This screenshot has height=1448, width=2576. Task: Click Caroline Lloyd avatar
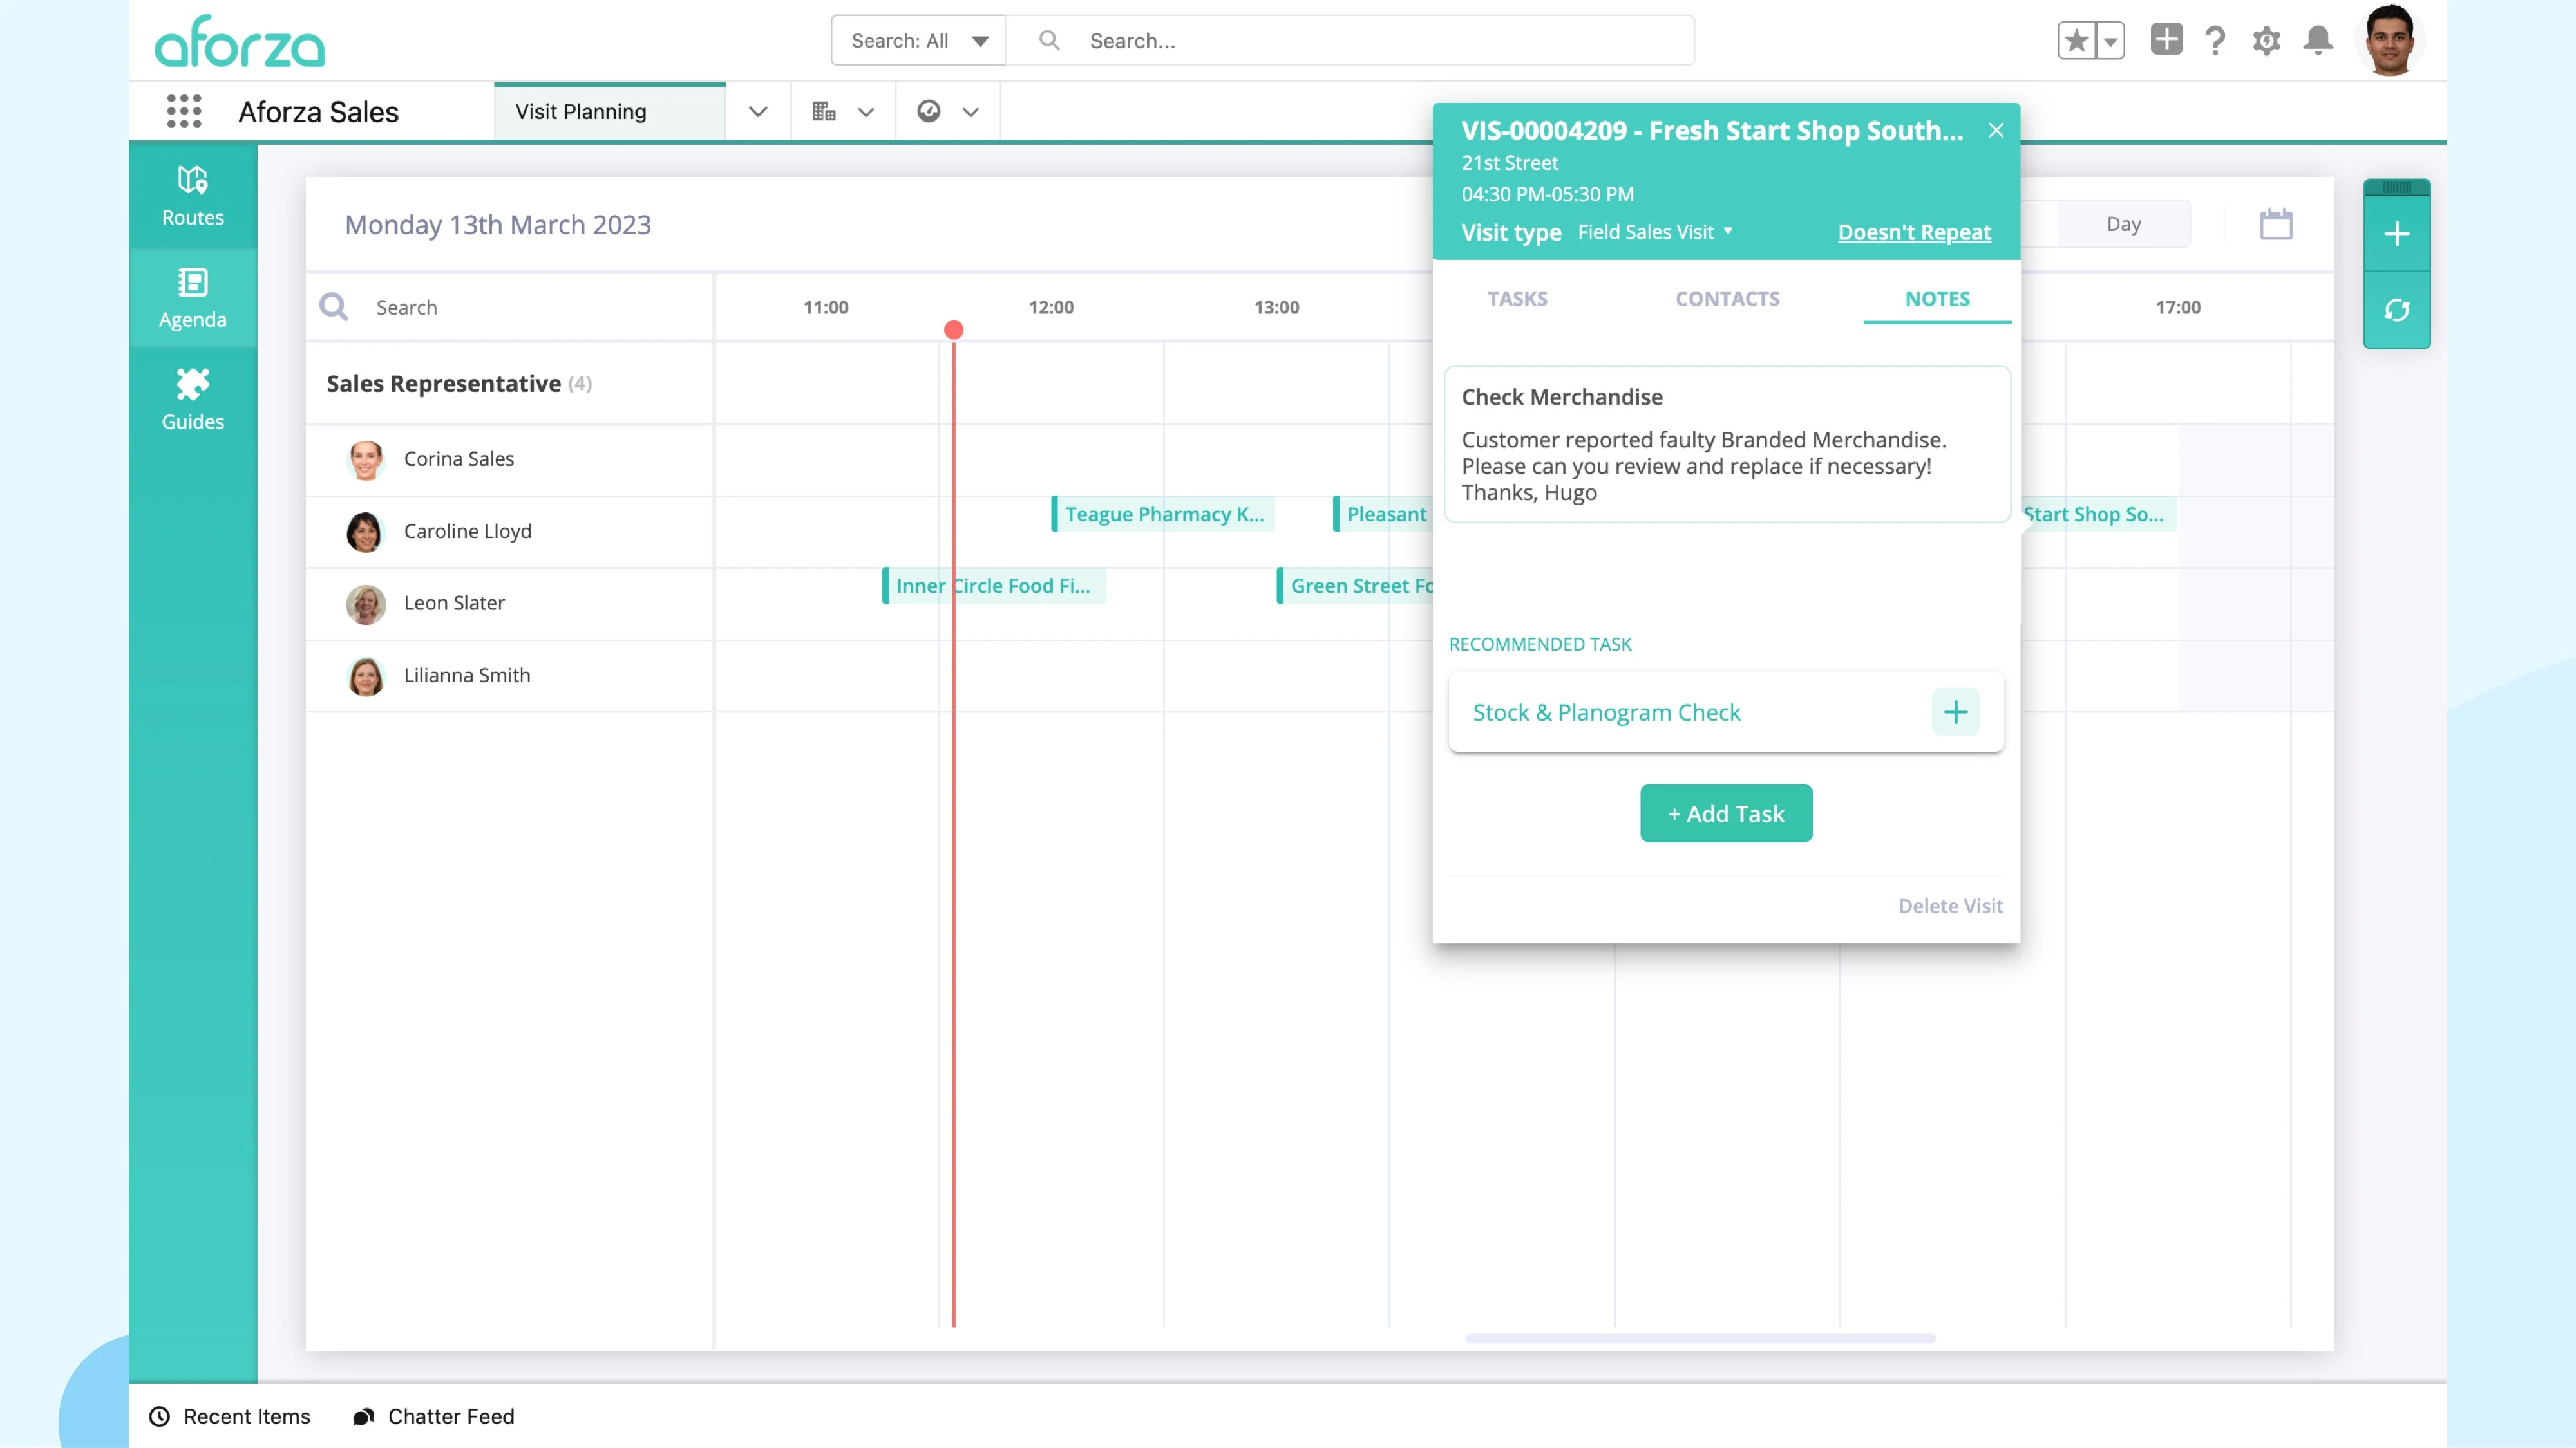pyautogui.click(x=365, y=532)
